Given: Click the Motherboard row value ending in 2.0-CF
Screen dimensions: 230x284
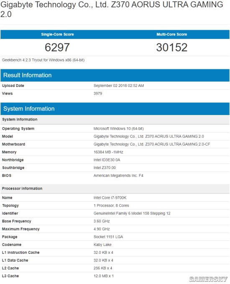Looking at the screenshot, I should [152, 144].
